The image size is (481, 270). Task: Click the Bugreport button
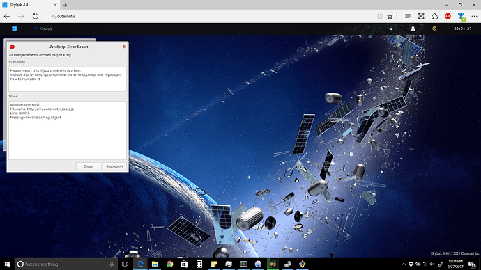tap(114, 166)
